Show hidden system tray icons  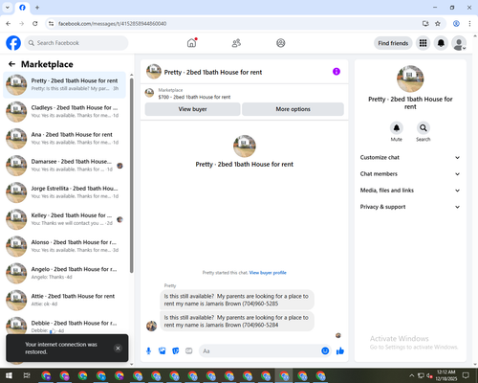coord(411,375)
